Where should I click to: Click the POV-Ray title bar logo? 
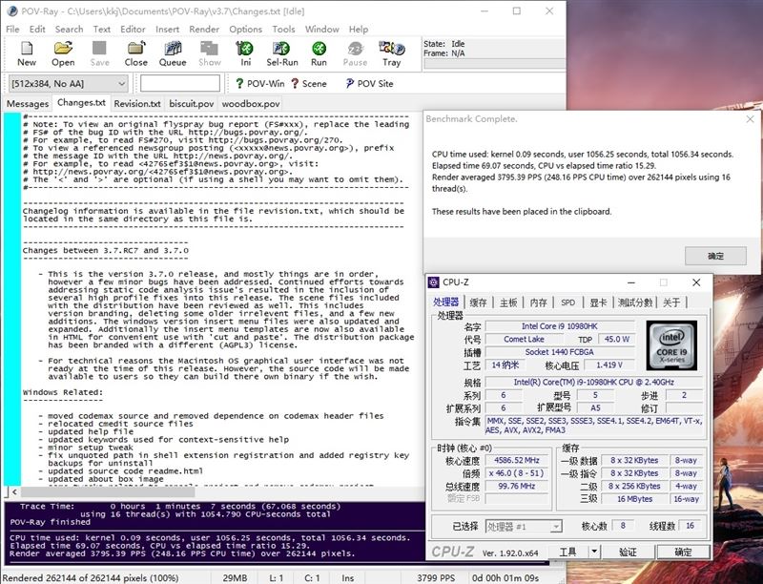point(12,10)
